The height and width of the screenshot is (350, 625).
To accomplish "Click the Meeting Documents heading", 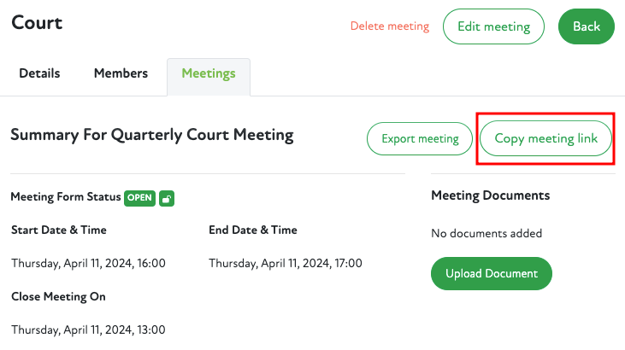I will click(490, 195).
